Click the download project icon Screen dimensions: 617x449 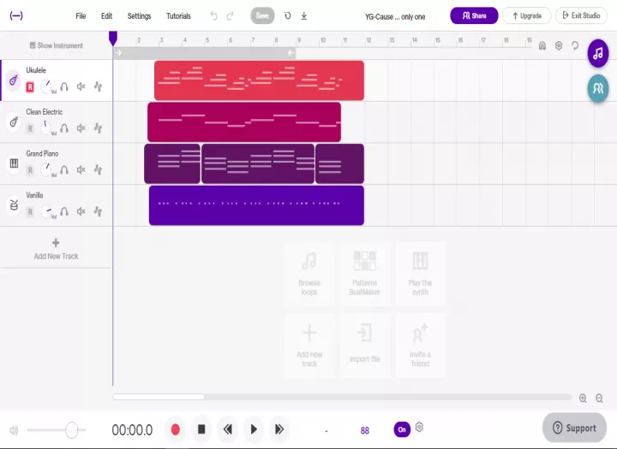pos(304,15)
